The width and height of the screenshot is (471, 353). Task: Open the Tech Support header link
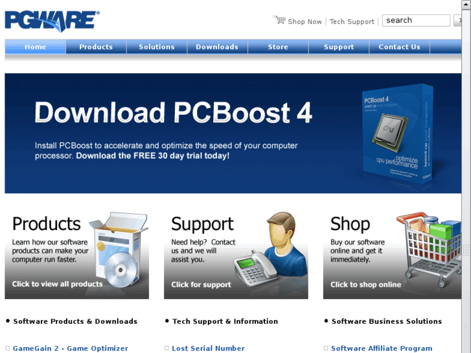[352, 21]
